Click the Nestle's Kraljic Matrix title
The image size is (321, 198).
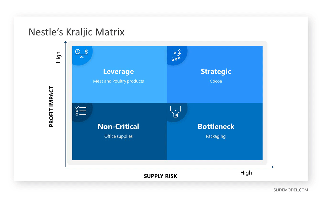coord(77,32)
